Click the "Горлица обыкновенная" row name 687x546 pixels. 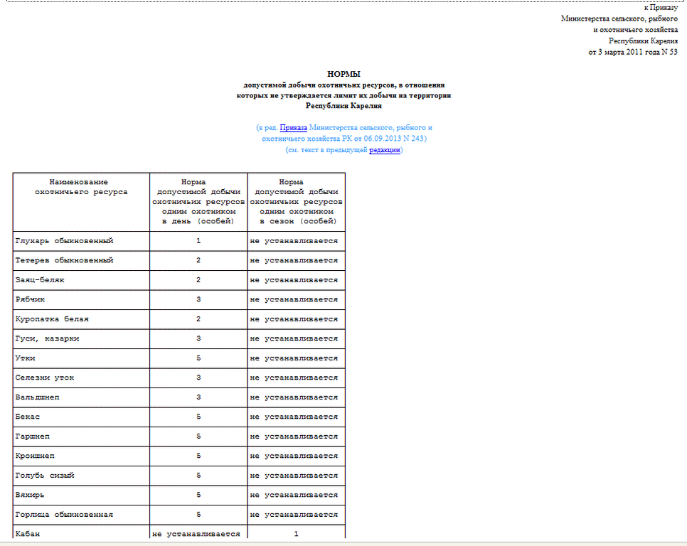65,515
